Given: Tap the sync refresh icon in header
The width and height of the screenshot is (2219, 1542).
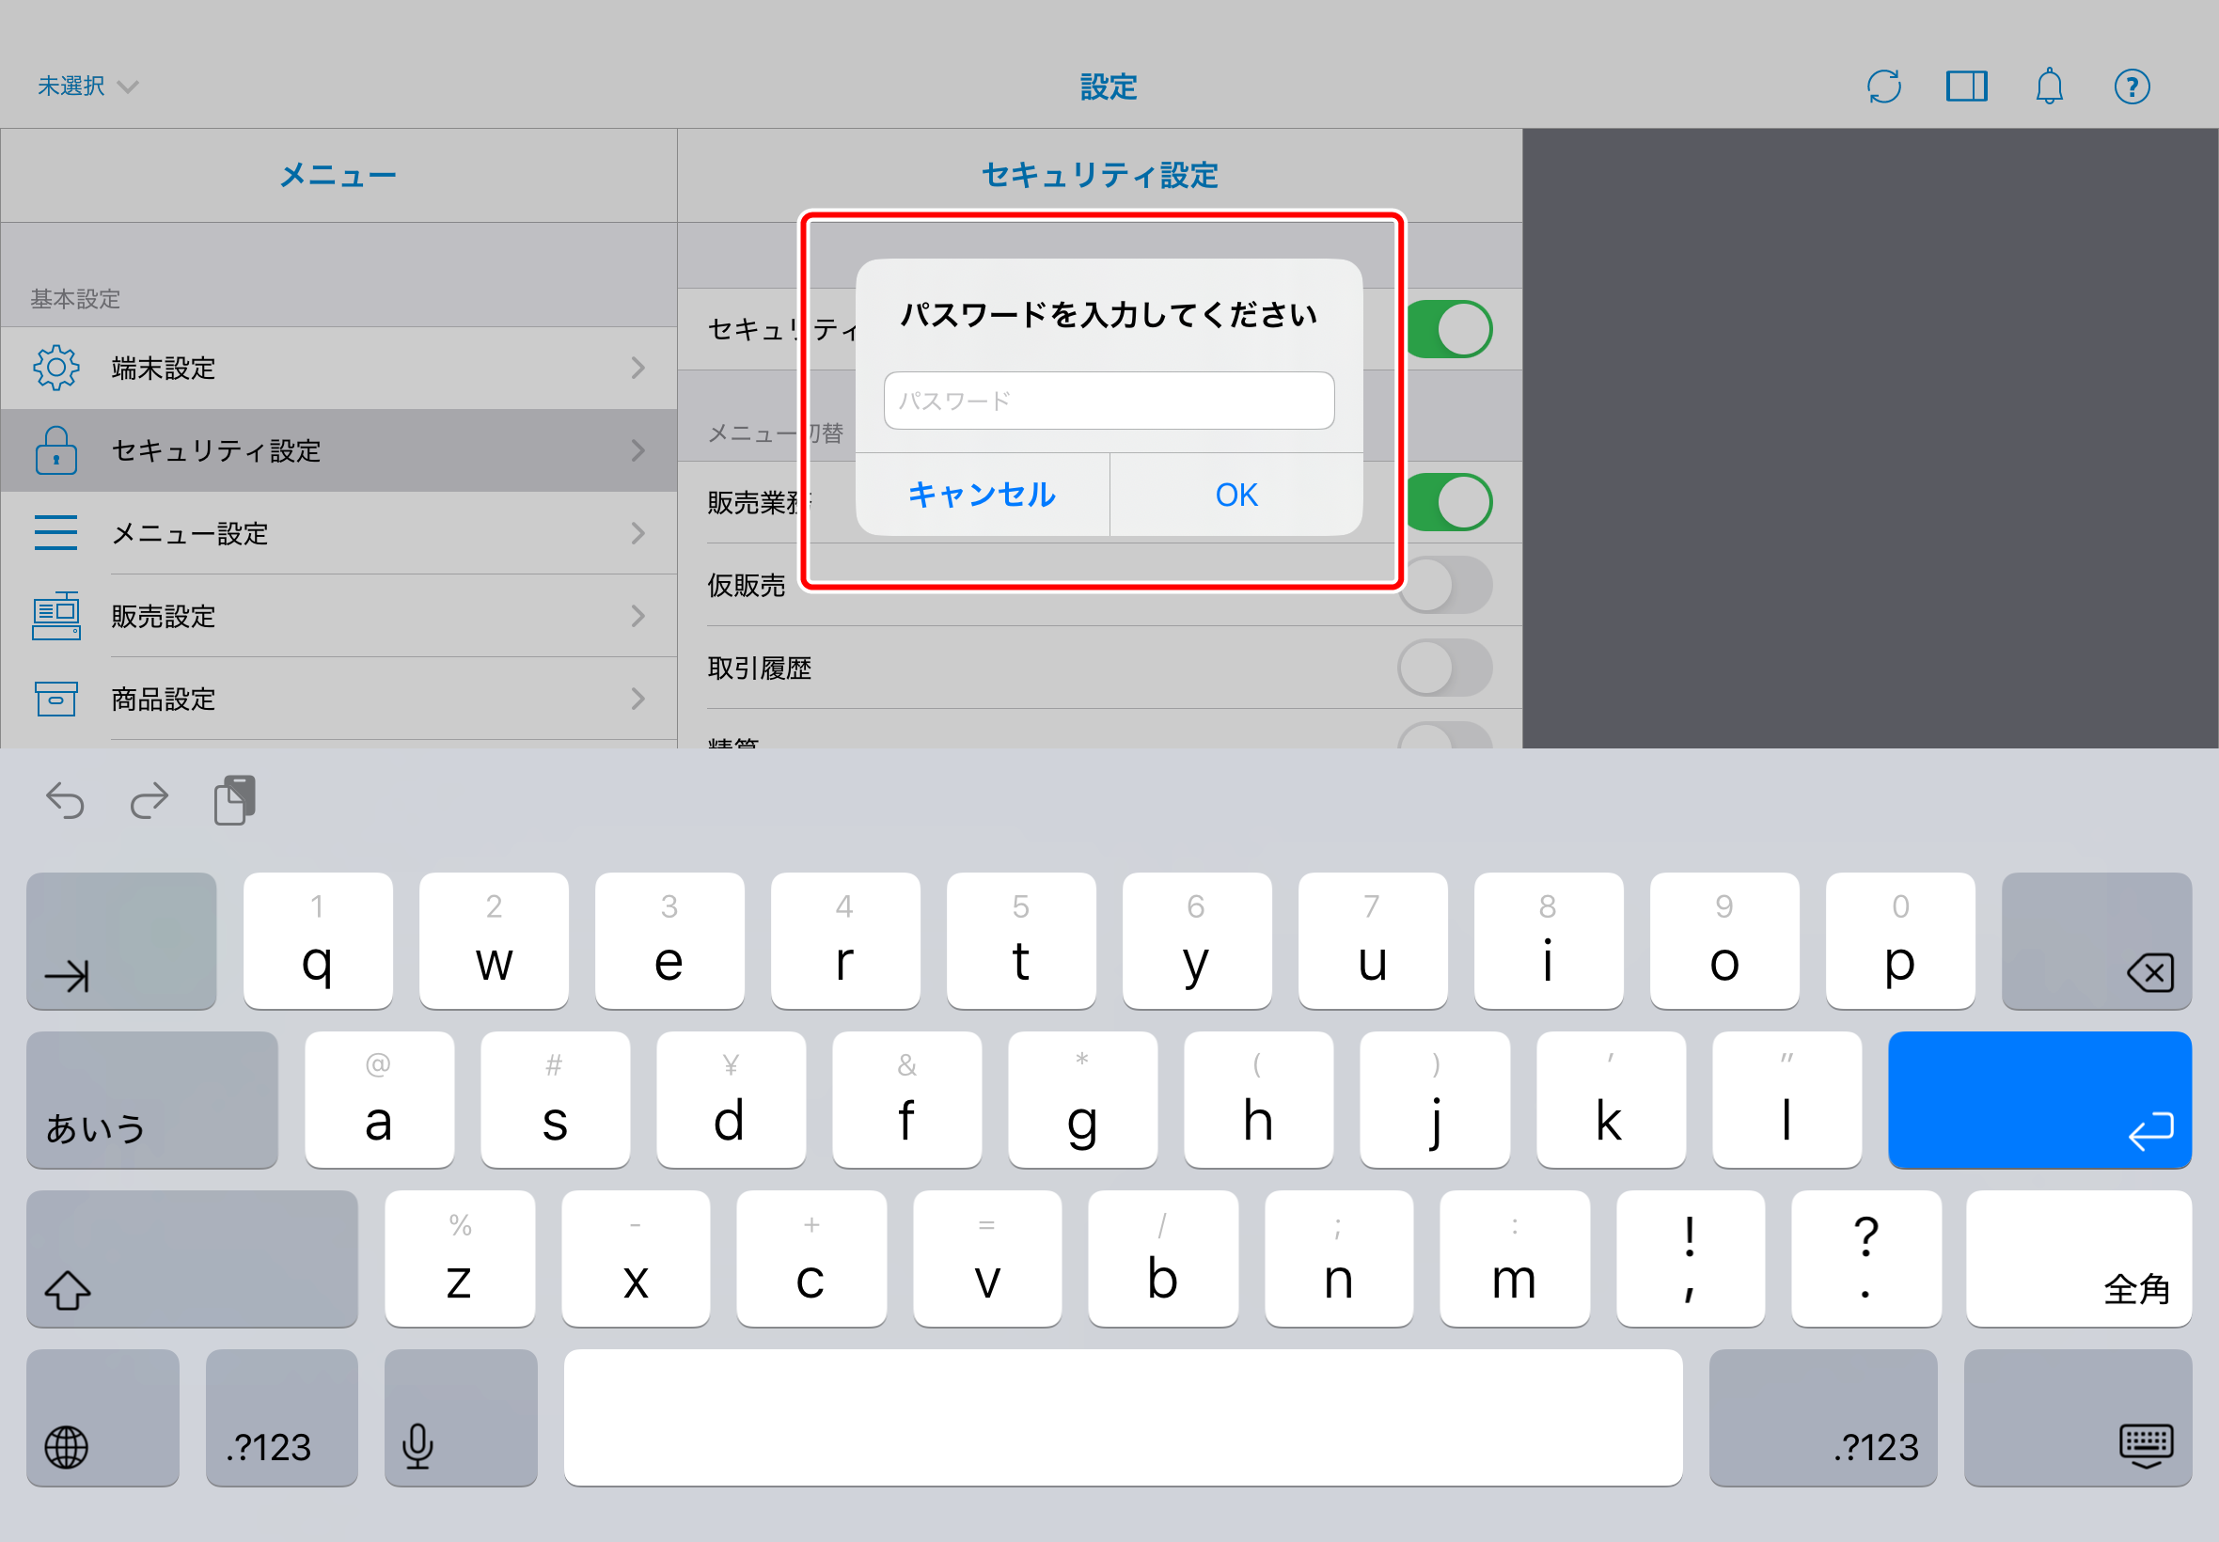Looking at the screenshot, I should [1883, 87].
